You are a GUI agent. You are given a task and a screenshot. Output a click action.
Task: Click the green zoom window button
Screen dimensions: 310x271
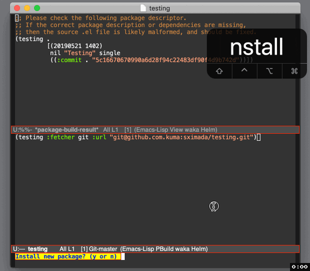[37, 8]
